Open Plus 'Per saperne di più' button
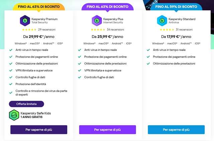Viewport: 214px width, 141px height. click(107, 130)
